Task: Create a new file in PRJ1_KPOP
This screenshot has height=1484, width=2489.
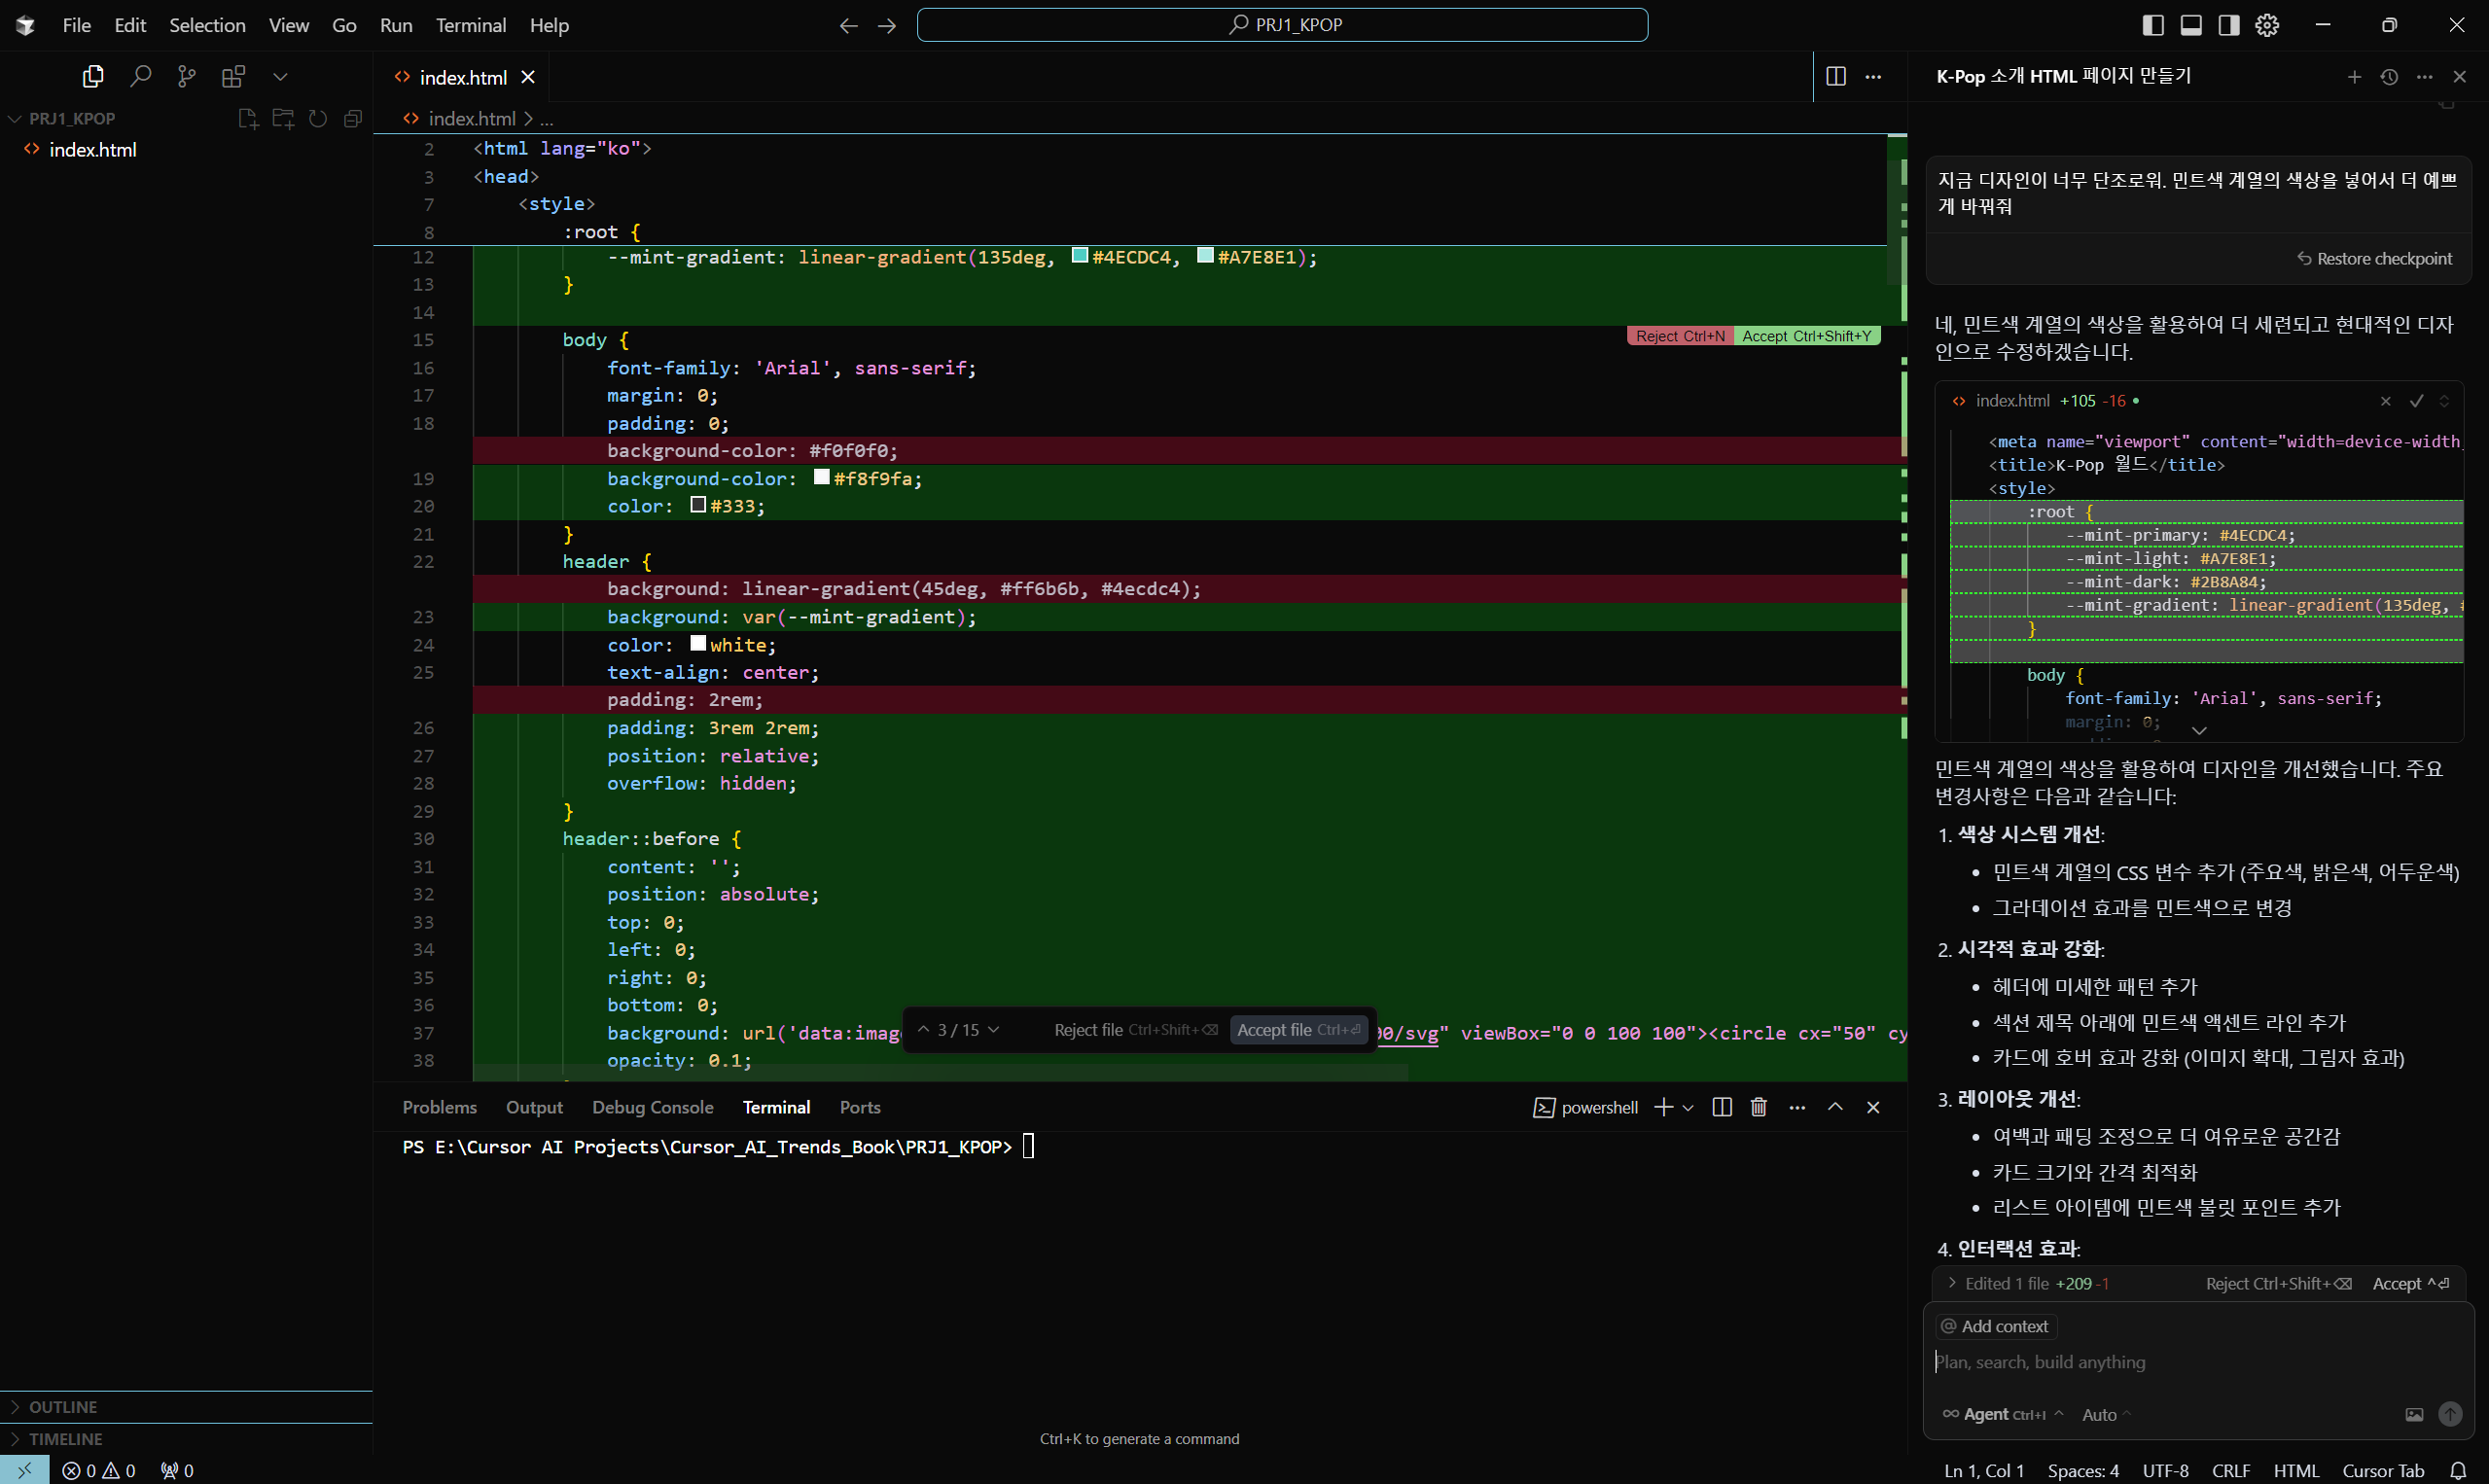Action: click(248, 119)
